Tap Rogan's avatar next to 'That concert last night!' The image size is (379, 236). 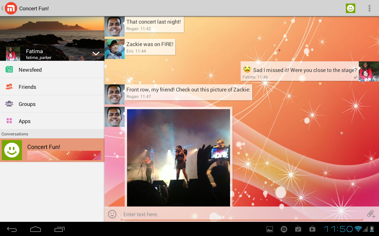(115, 27)
